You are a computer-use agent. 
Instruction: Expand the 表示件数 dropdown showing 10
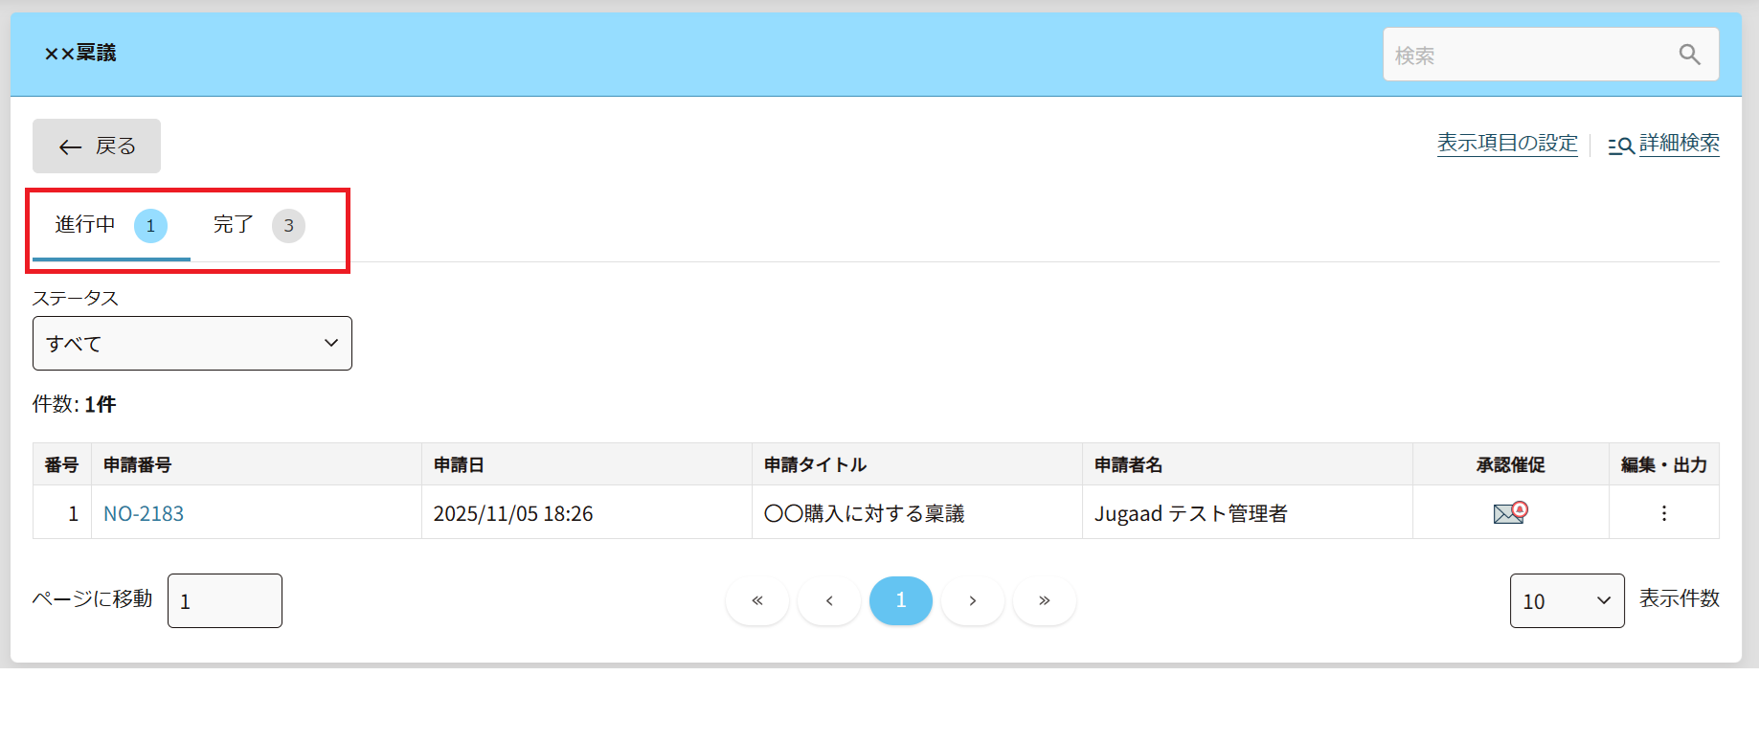[x=1567, y=600]
